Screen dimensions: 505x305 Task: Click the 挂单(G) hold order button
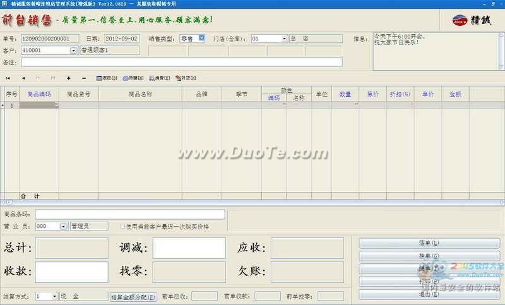point(429,256)
